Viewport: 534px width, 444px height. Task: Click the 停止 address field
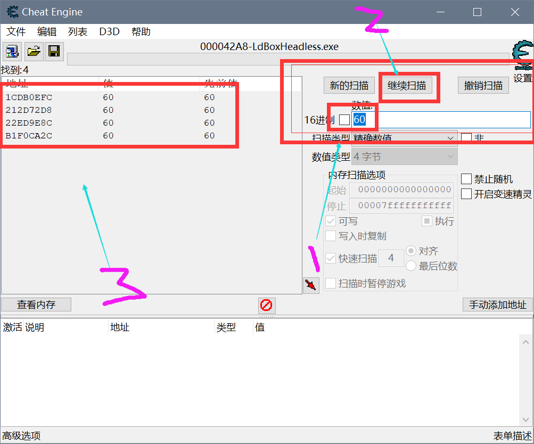(x=401, y=205)
